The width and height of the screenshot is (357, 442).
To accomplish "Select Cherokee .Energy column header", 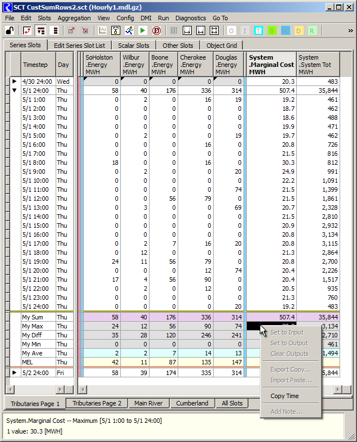I will [x=196, y=64].
